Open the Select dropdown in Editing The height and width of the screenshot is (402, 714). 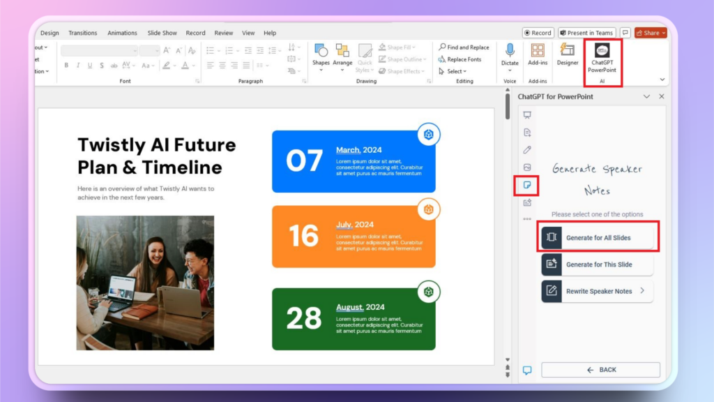[x=453, y=71]
